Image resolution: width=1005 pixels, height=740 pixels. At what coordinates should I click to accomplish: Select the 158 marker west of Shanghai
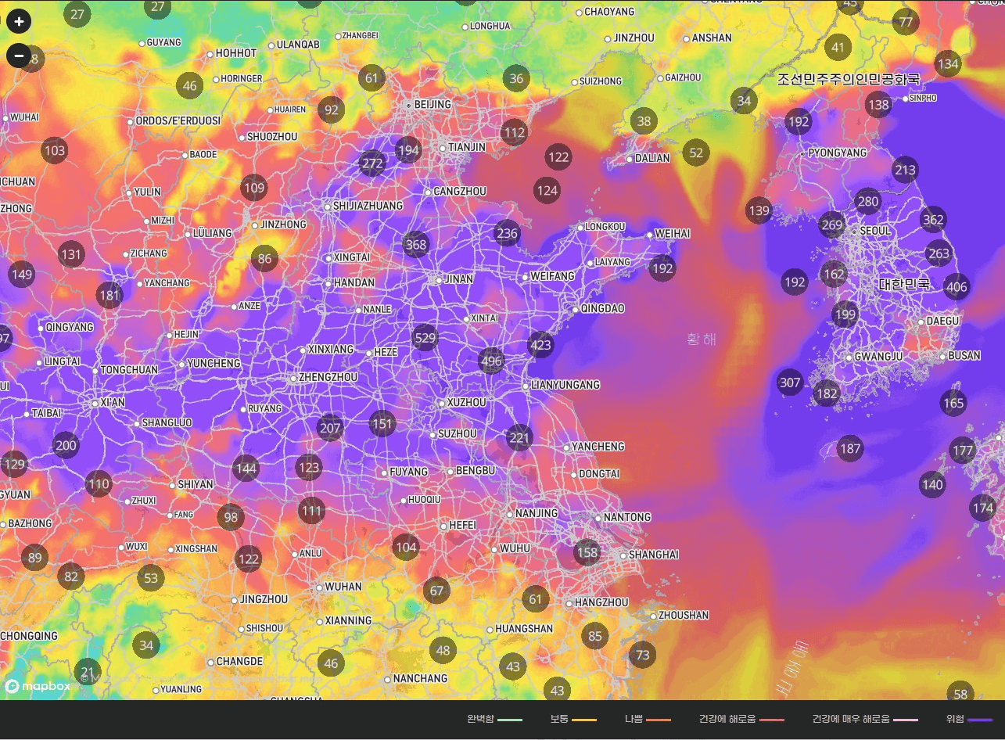(587, 552)
